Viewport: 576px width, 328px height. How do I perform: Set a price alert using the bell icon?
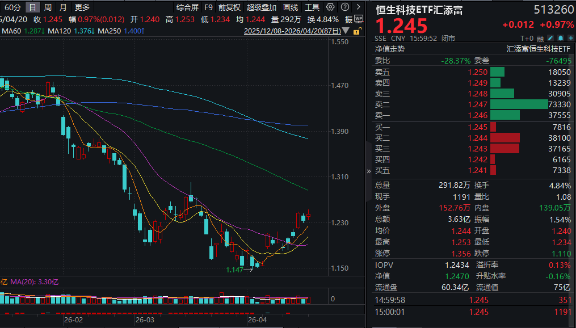click(560, 37)
